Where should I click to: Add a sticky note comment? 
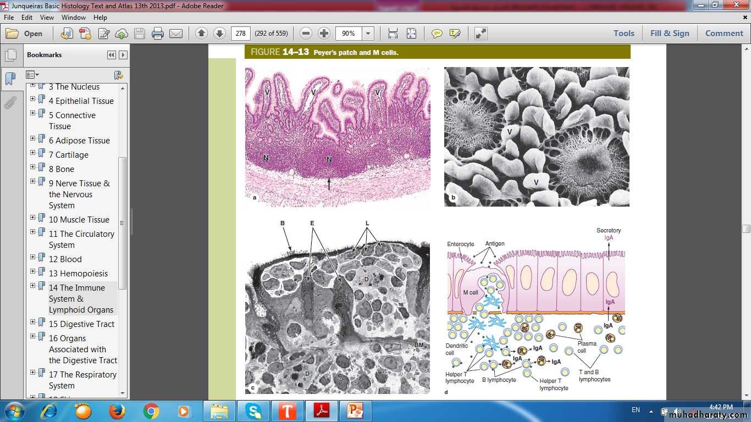(437, 34)
